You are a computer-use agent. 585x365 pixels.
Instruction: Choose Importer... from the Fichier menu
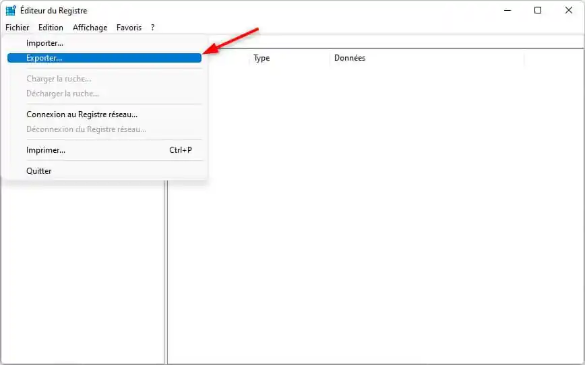tap(104, 43)
